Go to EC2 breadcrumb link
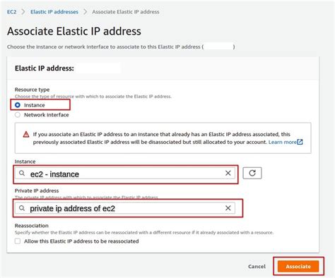335x278 pixels. click(x=11, y=12)
